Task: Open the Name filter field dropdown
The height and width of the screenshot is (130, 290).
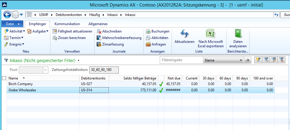Action: click(241, 60)
